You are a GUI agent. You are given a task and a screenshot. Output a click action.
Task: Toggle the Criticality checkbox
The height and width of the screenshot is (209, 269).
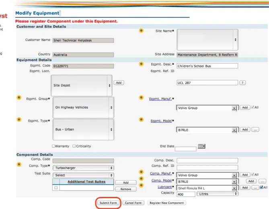tap(74, 146)
